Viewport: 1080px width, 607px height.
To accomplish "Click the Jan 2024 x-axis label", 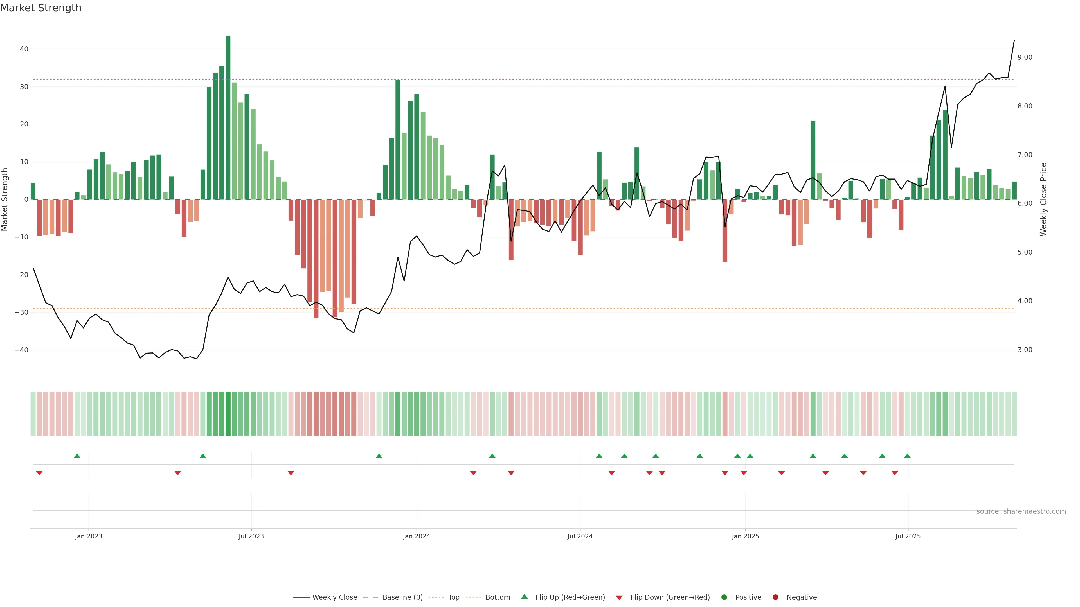I will (416, 536).
